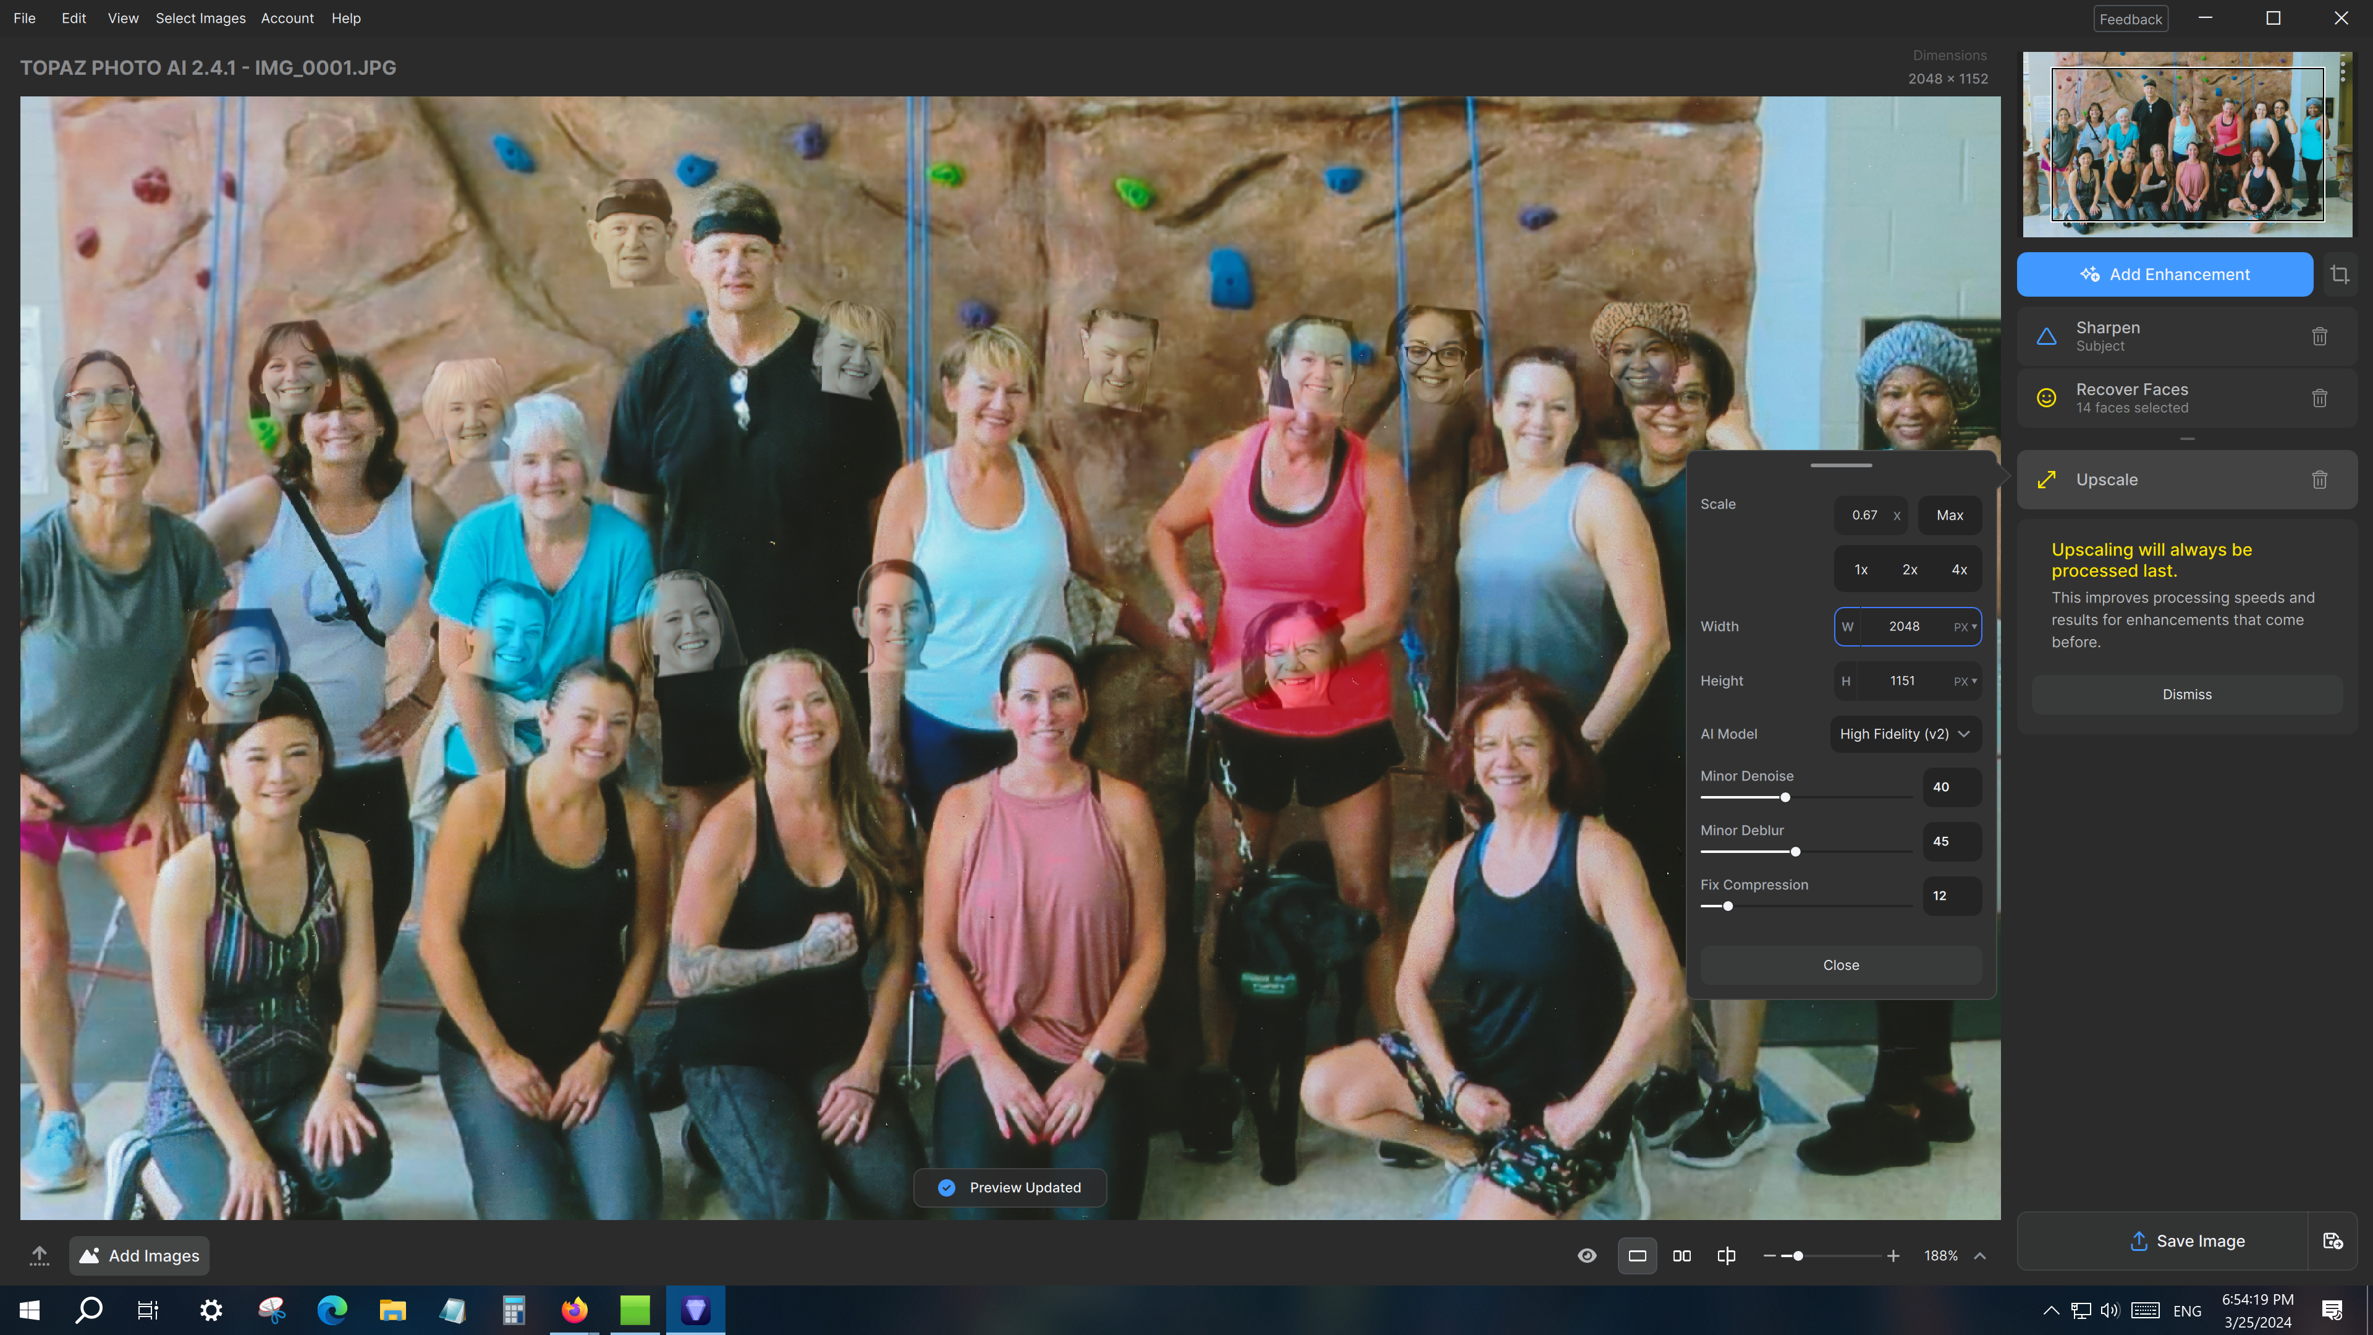Select the side-by-side comparison view icon
Screen dimensions: 2373x1335
tap(1682, 1255)
